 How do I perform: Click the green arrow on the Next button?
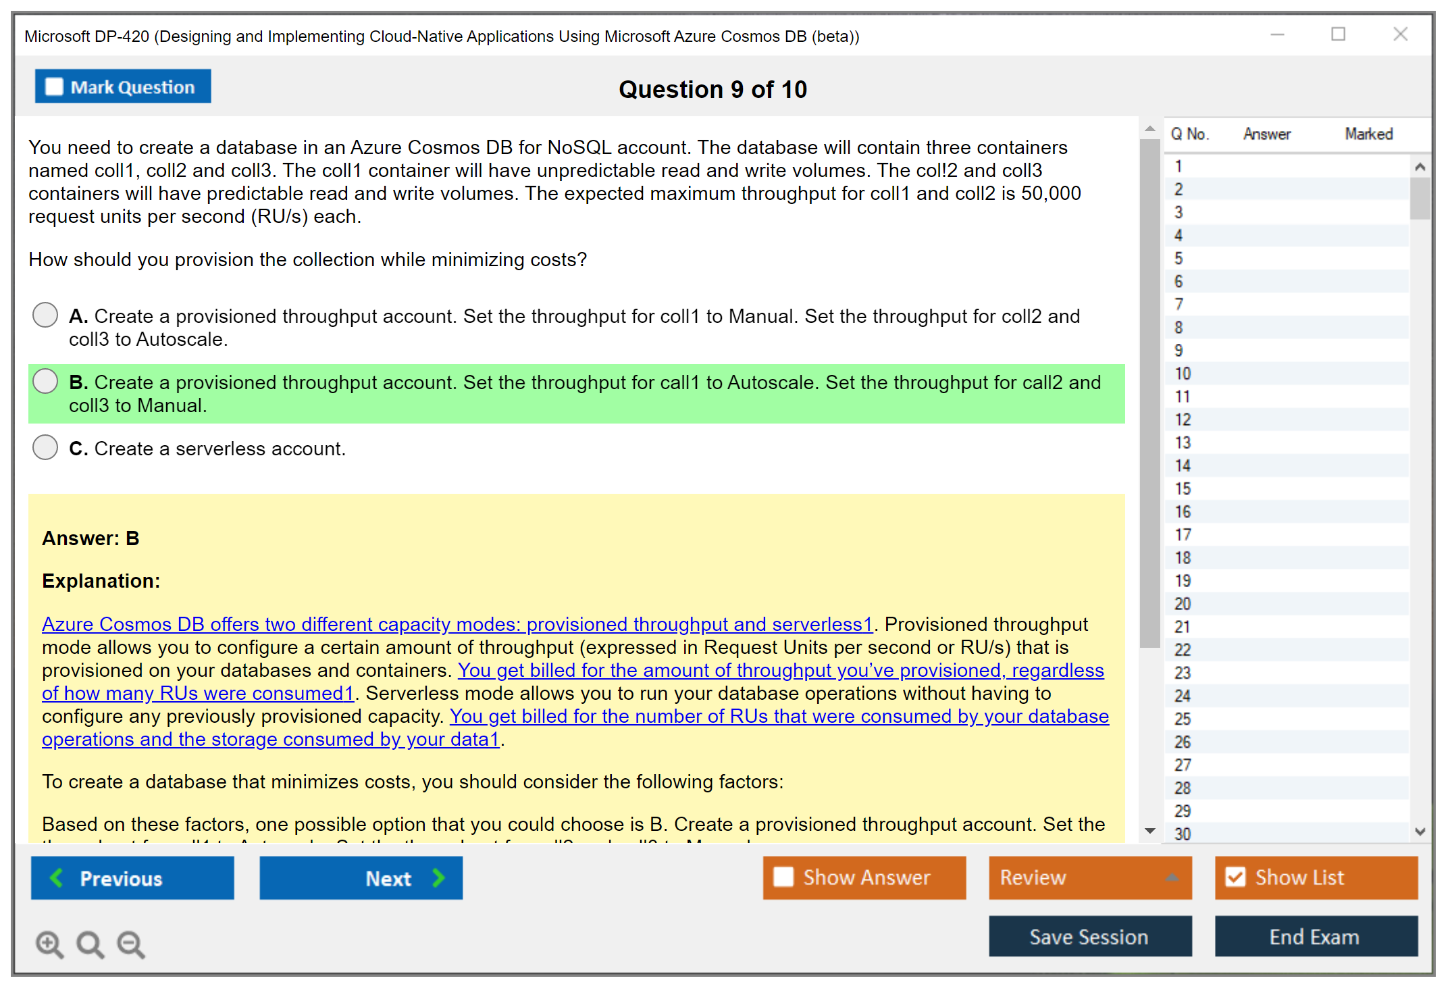pos(438,877)
